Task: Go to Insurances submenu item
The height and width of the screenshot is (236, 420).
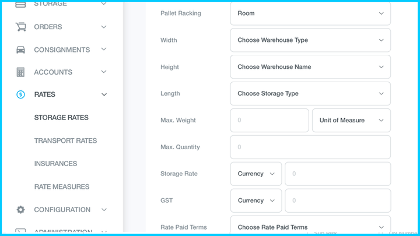Action: pyautogui.click(x=55, y=164)
